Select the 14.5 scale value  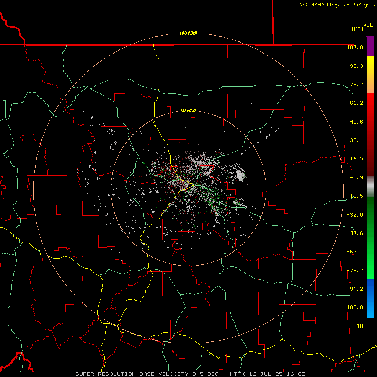[356, 159]
